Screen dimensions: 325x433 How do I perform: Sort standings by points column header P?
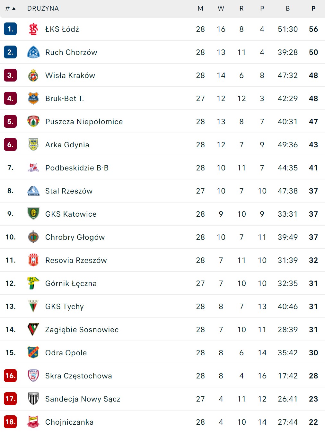coord(313,8)
